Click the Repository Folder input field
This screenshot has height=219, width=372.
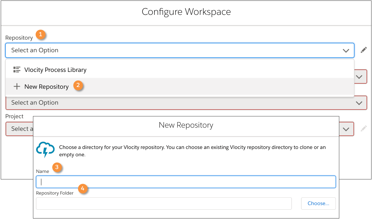[x=164, y=203]
